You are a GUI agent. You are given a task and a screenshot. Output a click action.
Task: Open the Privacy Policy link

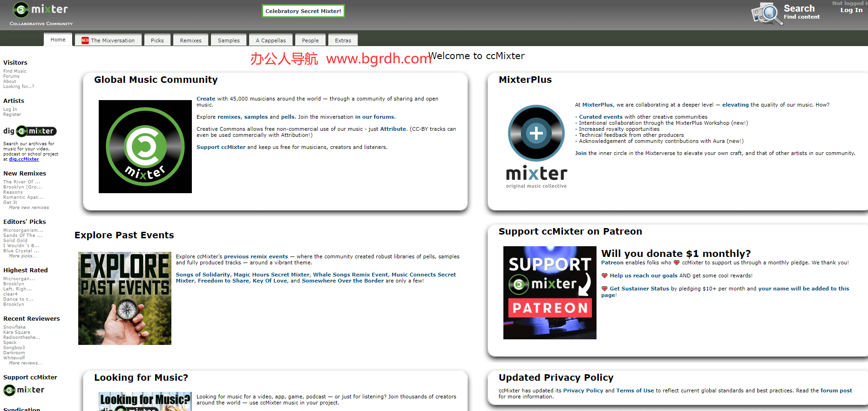(x=583, y=391)
